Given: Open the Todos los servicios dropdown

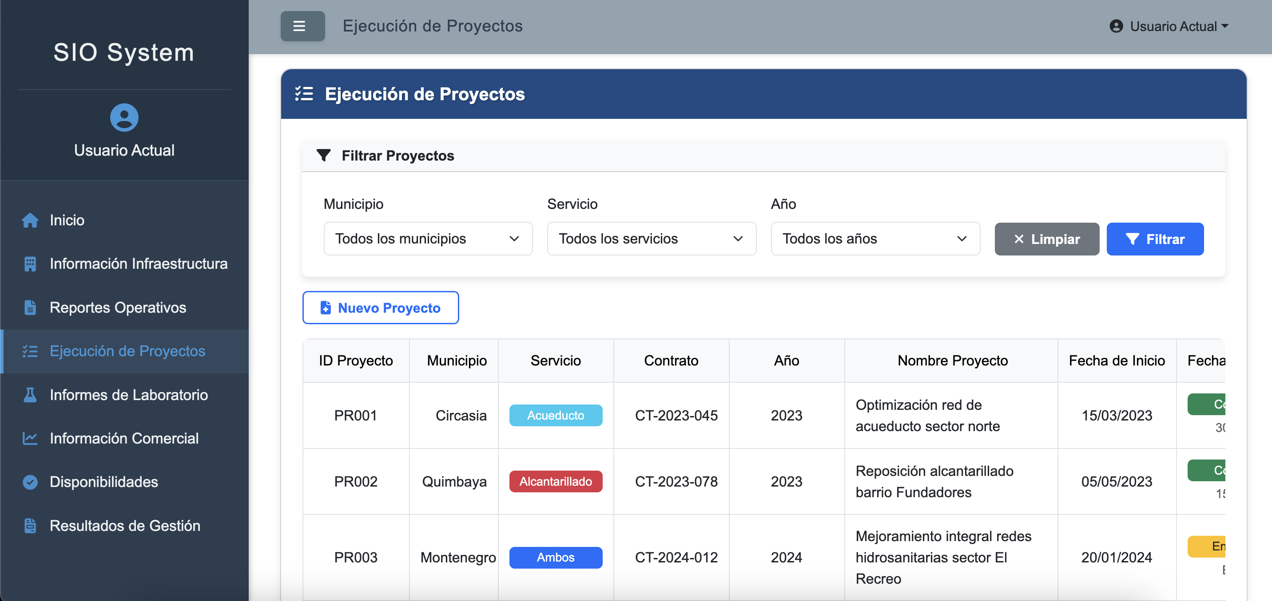Looking at the screenshot, I should [651, 239].
